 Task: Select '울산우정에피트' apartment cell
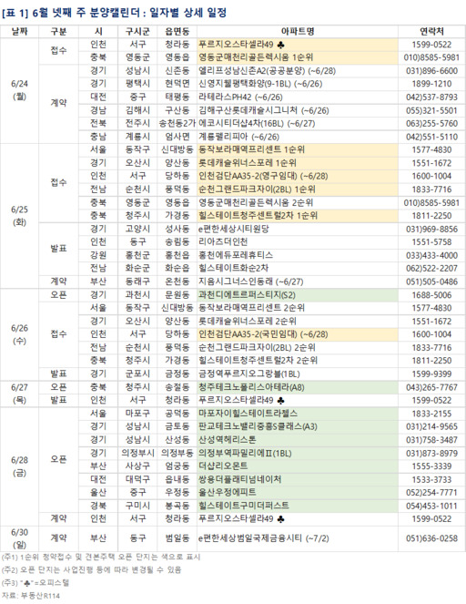tap(298, 493)
